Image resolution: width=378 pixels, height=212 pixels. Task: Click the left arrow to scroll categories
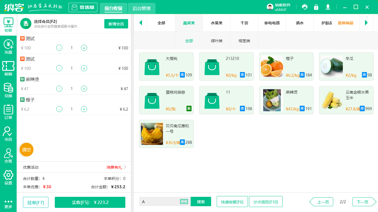click(141, 23)
